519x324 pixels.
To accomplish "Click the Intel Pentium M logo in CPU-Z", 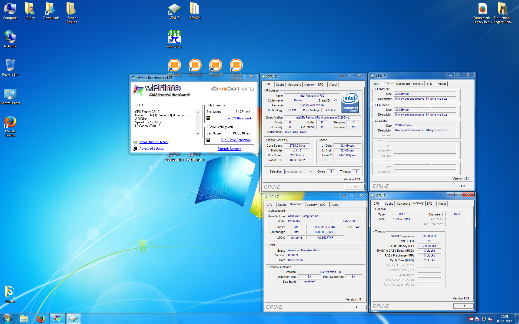I will tap(350, 102).
